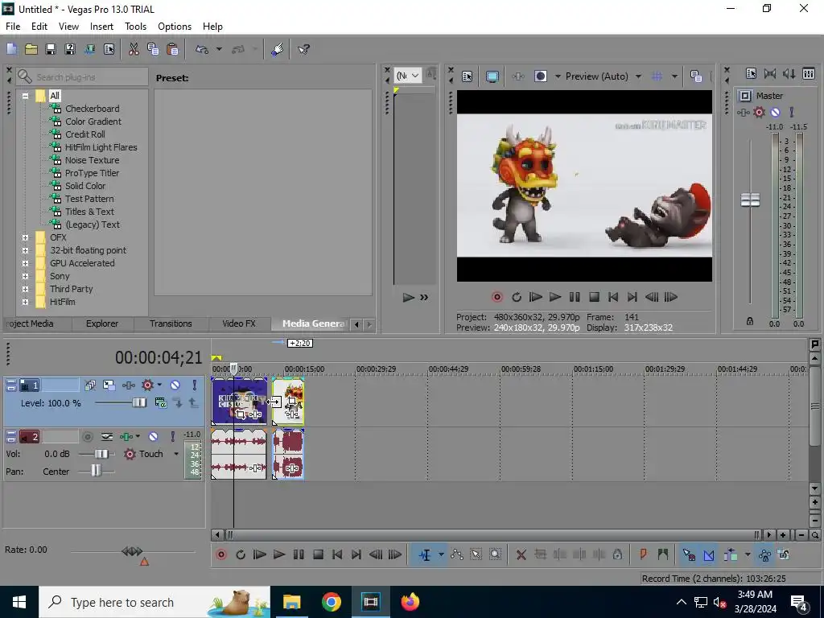The width and height of the screenshot is (824, 618).
Task: Toggle Enable Snapping in timeline toolbar
Action: [689, 555]
